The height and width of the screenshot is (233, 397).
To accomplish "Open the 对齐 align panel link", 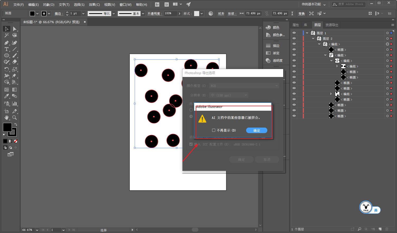I will point(221,13).
